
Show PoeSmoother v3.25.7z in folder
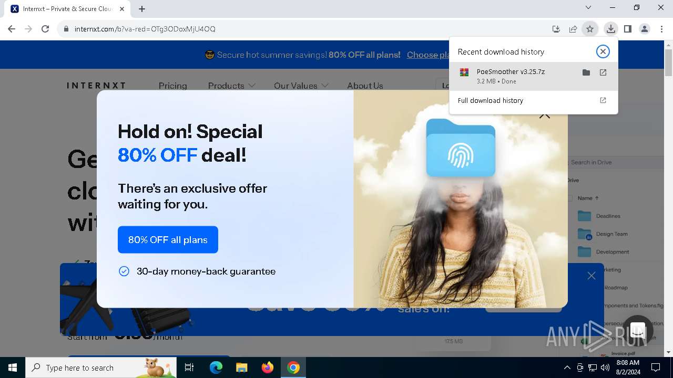pos(586,72)
